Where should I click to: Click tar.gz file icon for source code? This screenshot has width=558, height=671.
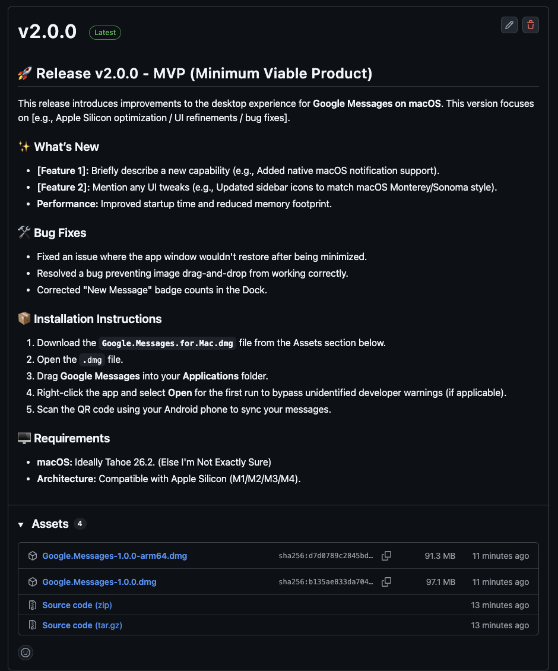click(33, 625)
